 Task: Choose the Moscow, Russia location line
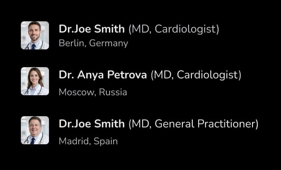93,92
